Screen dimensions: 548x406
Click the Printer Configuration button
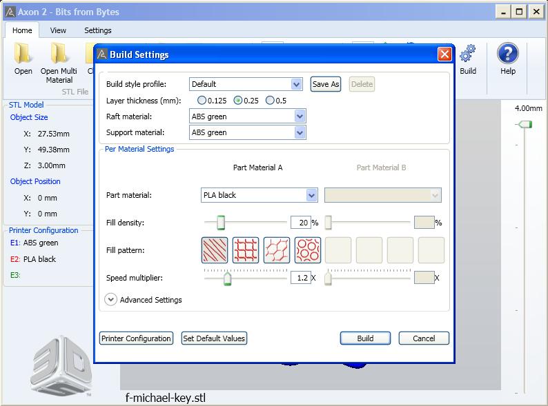tap(136, 338)
